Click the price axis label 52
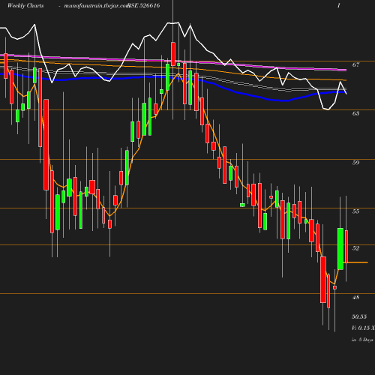 coord(355,248)
